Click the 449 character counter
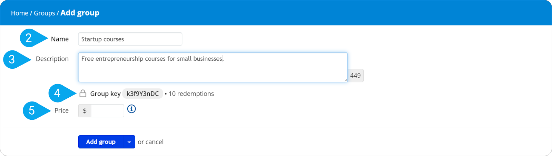Viewport: 552px width, 156px height. click(355, 76)
